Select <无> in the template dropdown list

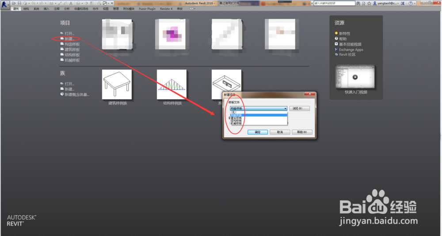(x=259, y=112)
